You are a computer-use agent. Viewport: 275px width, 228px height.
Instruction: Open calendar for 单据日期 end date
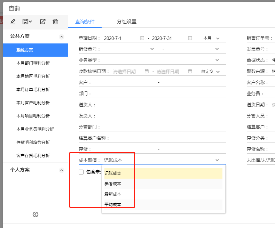pyautogui.click(x=190, y=38)
